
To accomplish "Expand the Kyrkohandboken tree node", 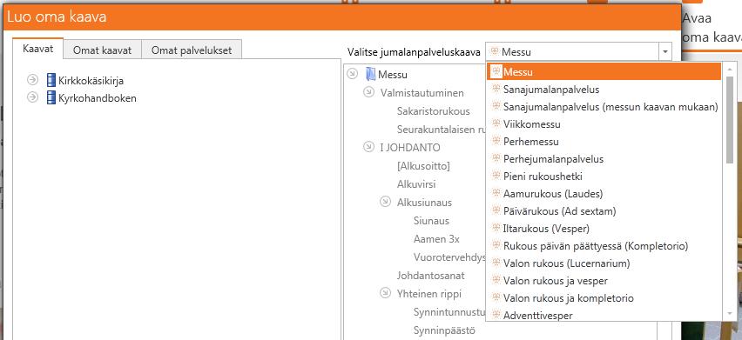I will point(32,97).
